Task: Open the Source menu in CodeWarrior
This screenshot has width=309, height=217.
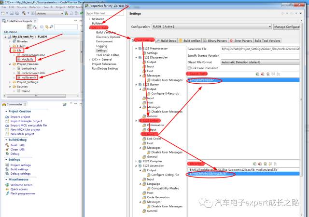Action: pyautogui.click(x=22, y=7)
